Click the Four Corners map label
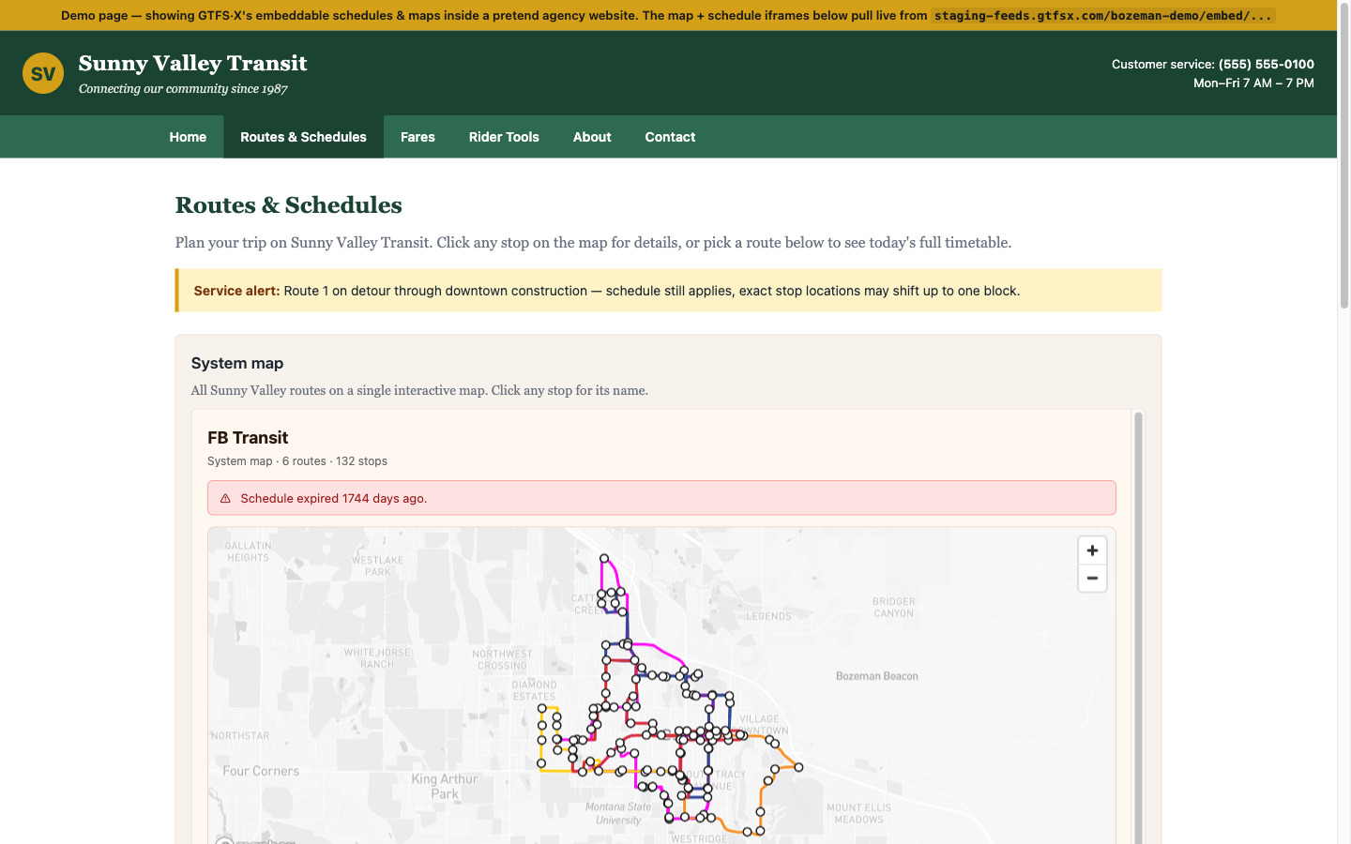 pyautogui.click(x=261, y=771)
